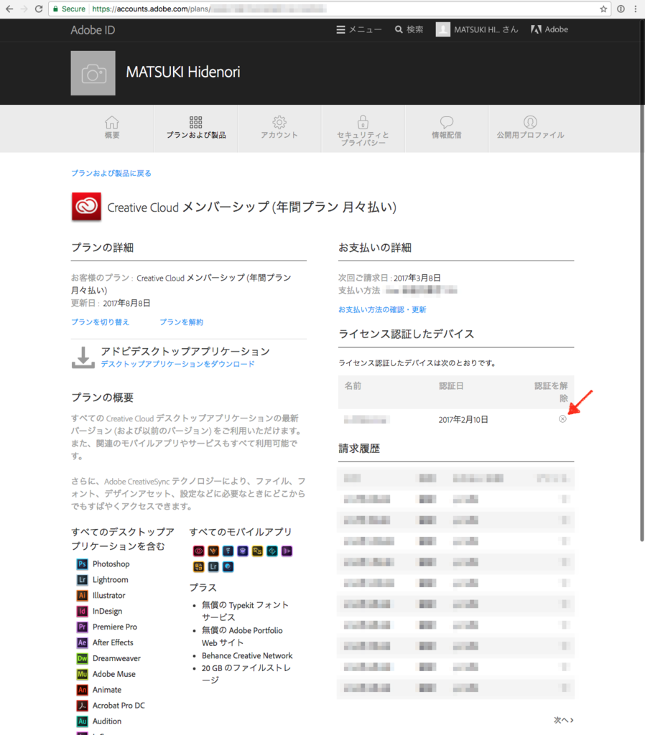
Task: Click the Photoshop text label
Action: (111, 564)
